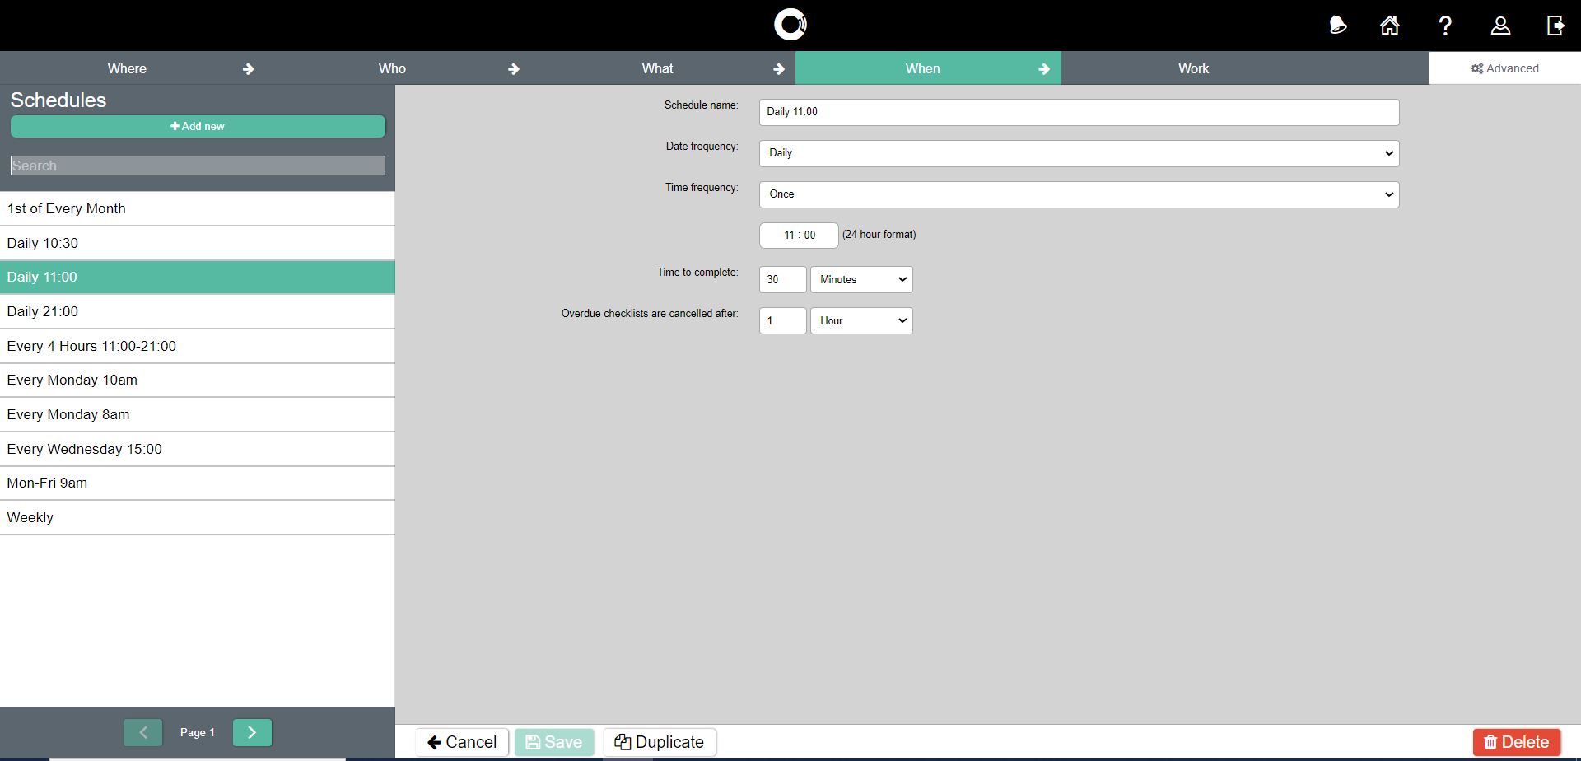The height and width of the screenshot is (761, 1581).
Task: Change the Time to complete Minutes unit
Action: pos(861,280)
